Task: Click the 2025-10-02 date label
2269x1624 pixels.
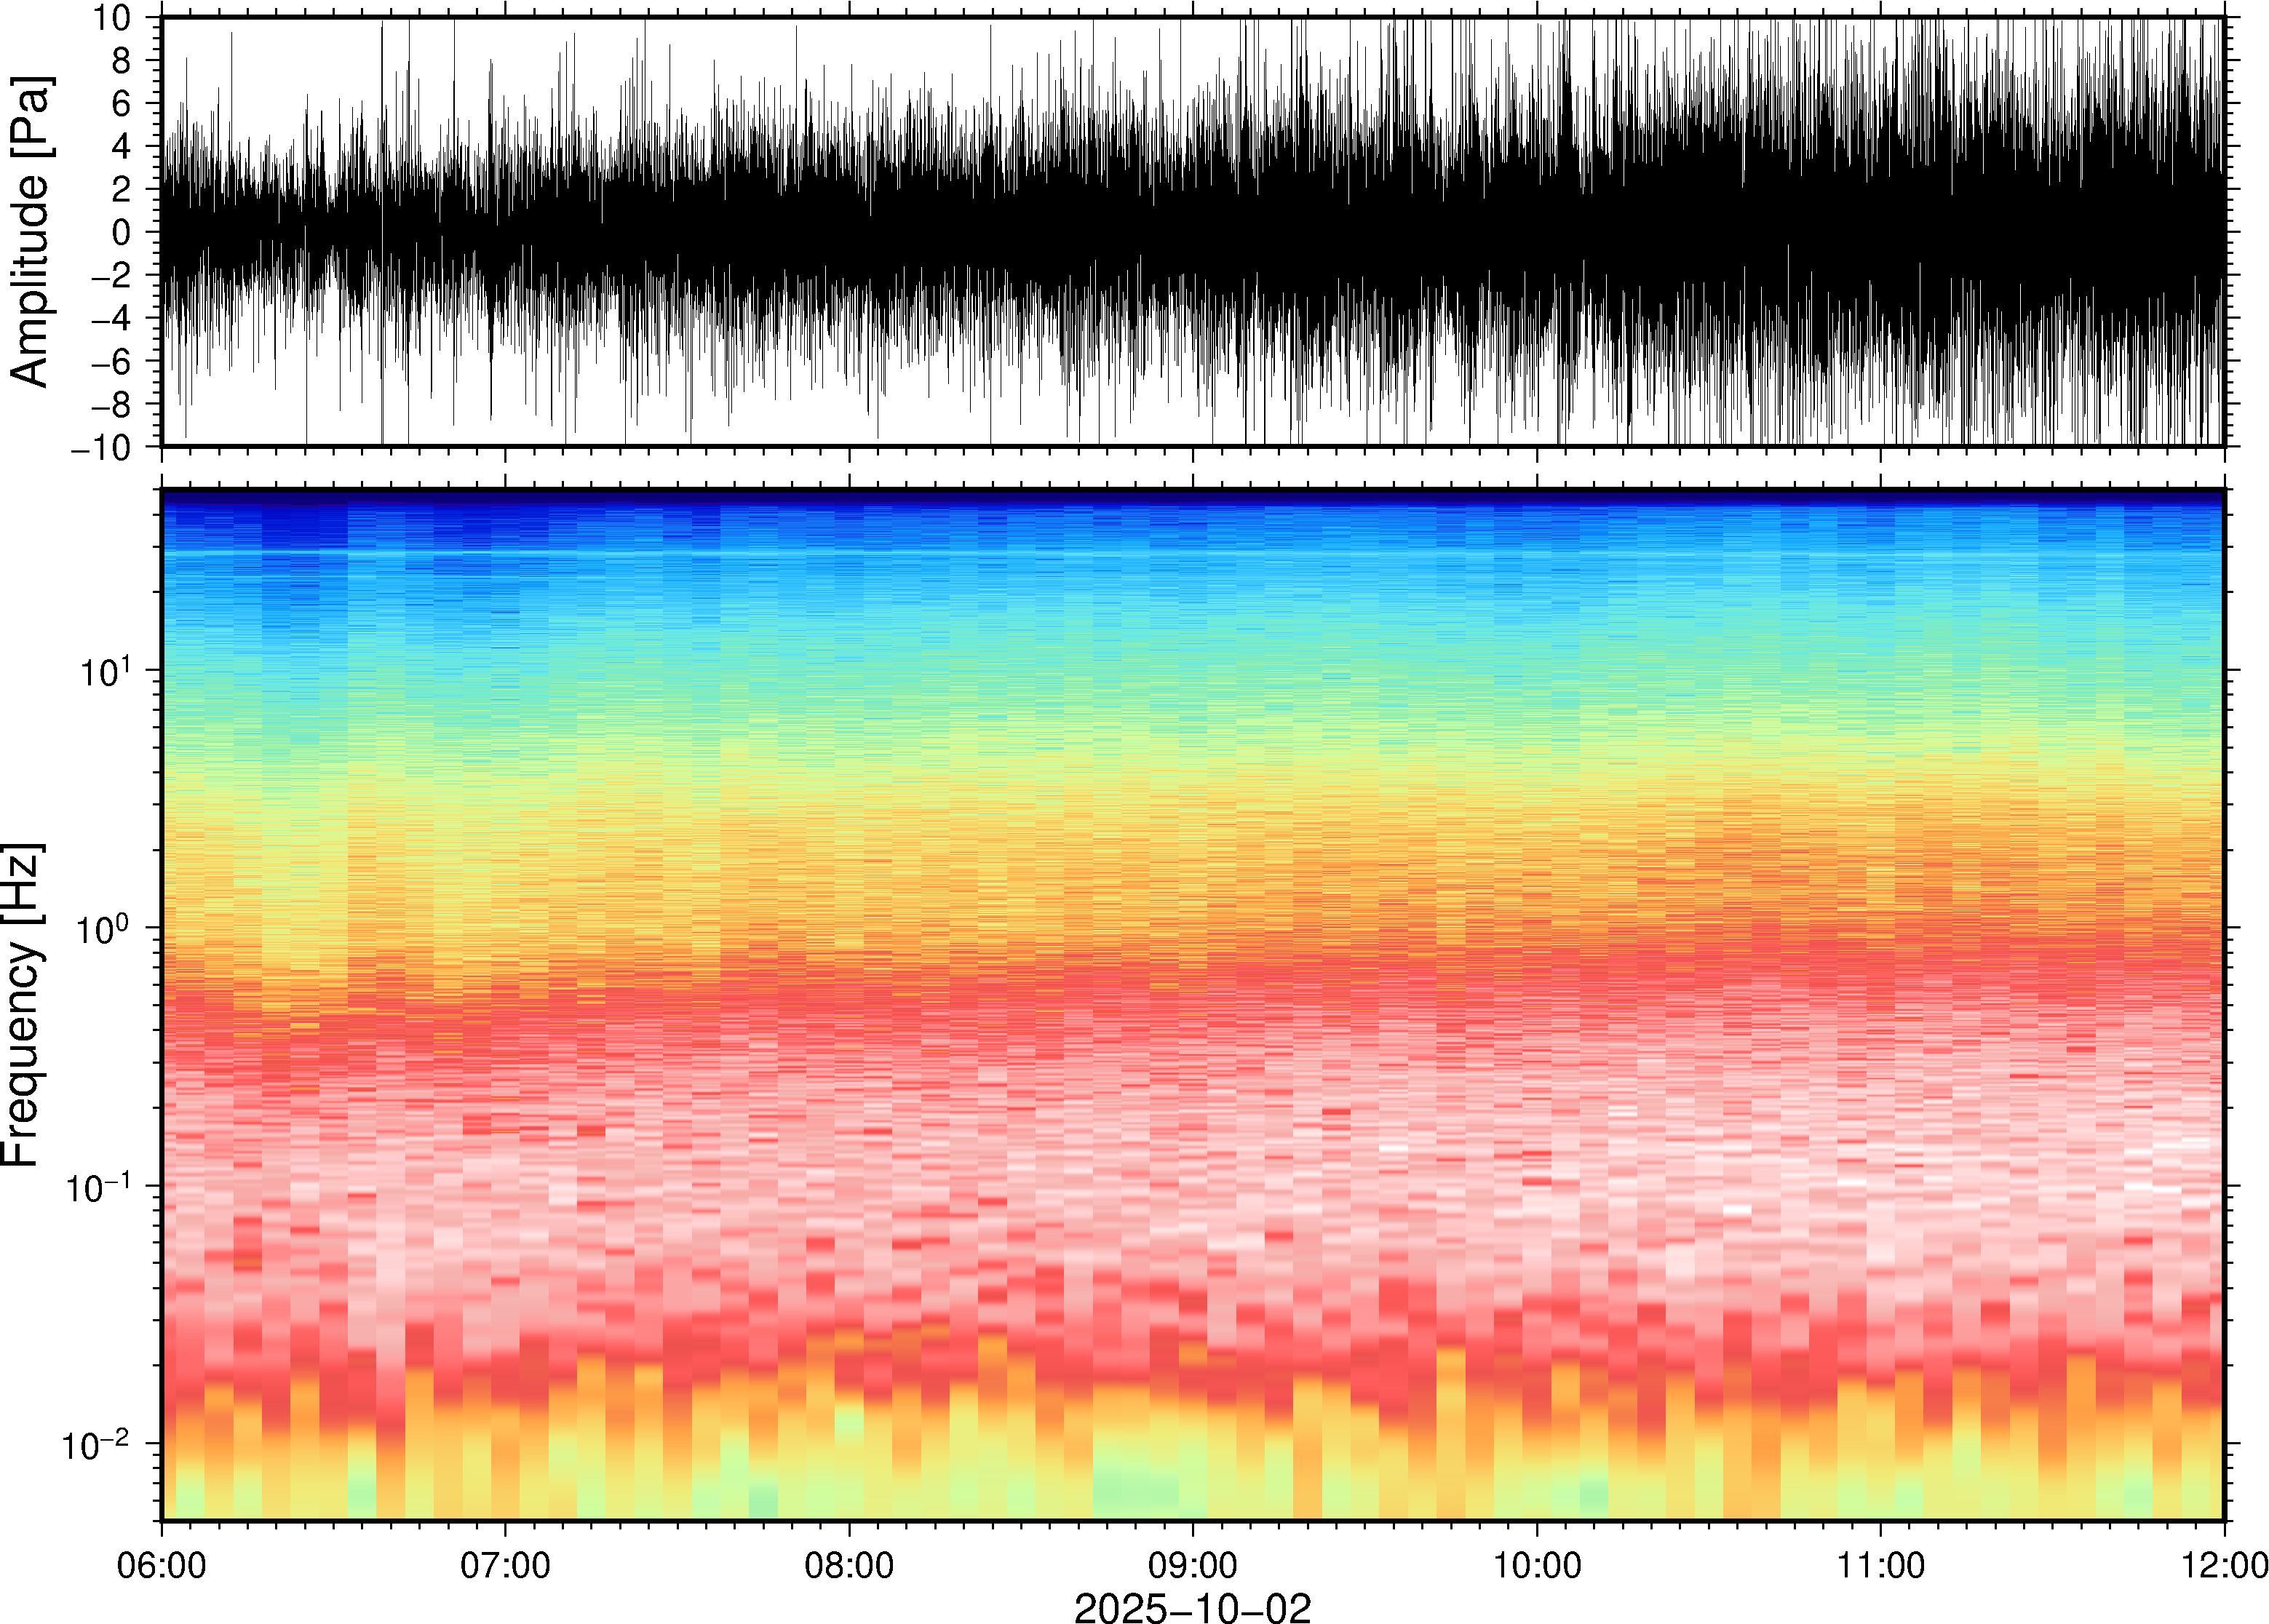Action: click(x=1192, y=1608)
